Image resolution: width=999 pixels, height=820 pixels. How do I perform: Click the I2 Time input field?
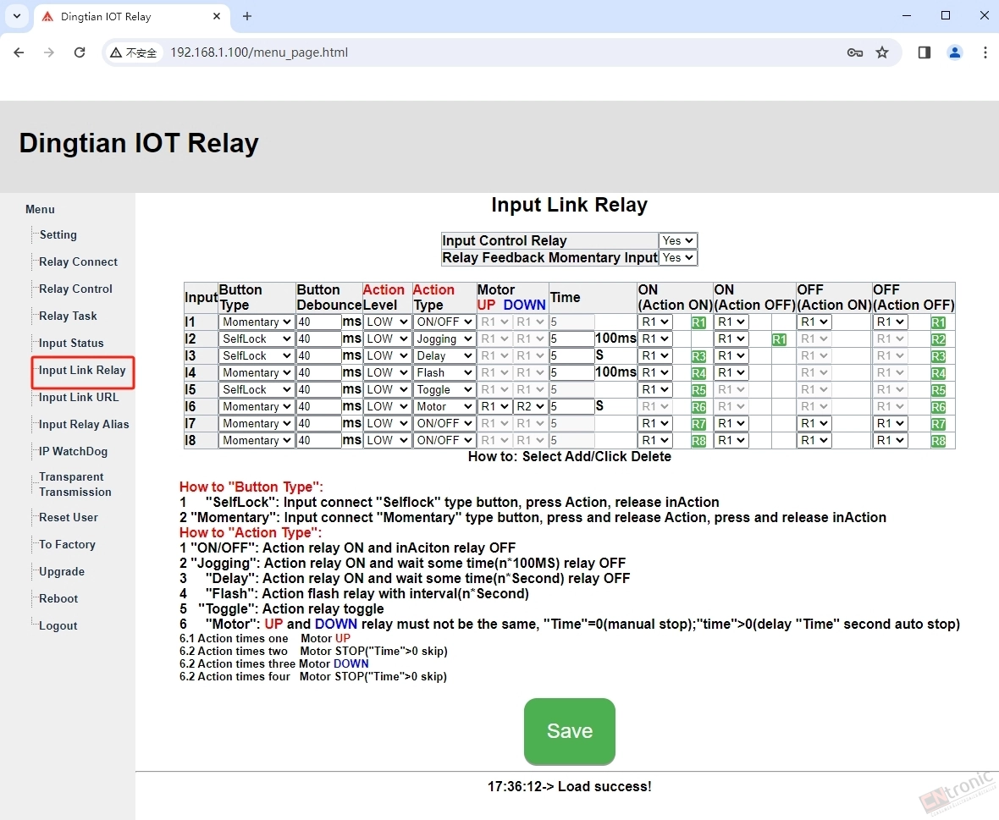571,338
